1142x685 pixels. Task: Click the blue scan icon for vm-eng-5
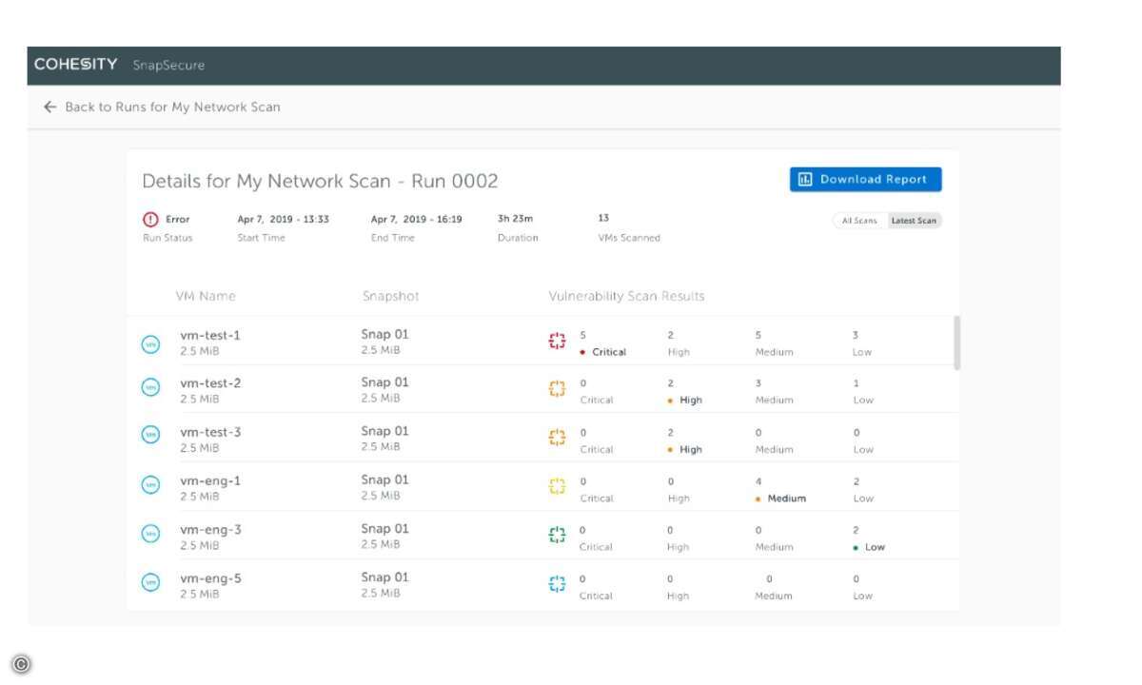click(x=557, y=584)
